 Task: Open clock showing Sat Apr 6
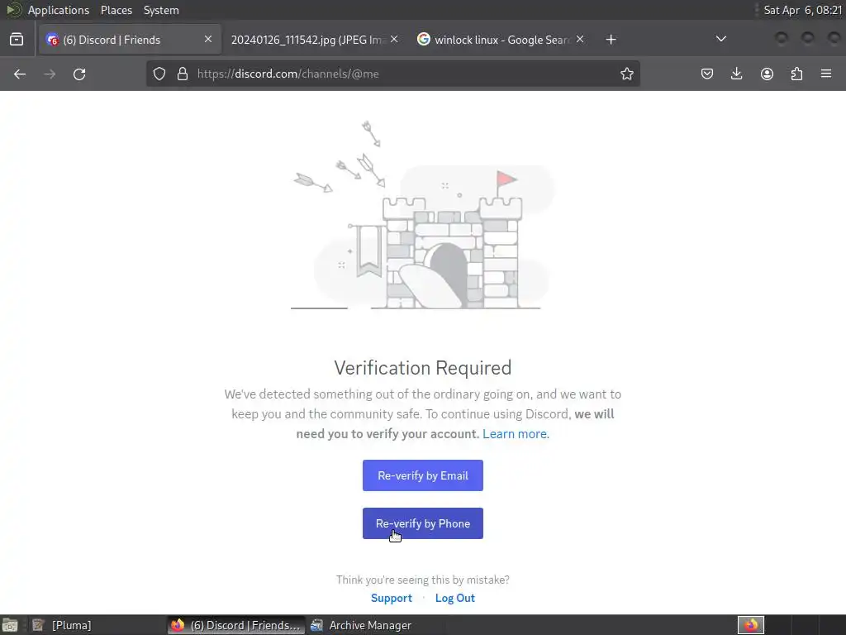point(802,10)
